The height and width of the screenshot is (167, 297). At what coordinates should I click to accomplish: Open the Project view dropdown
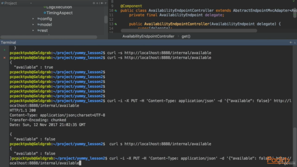coord(31,3)
